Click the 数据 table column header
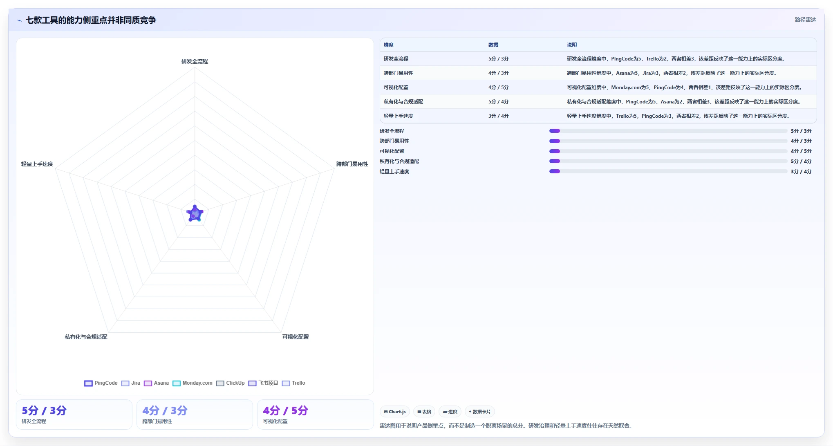This screenshot has width=833, height=446. click(x=493, y=45)
